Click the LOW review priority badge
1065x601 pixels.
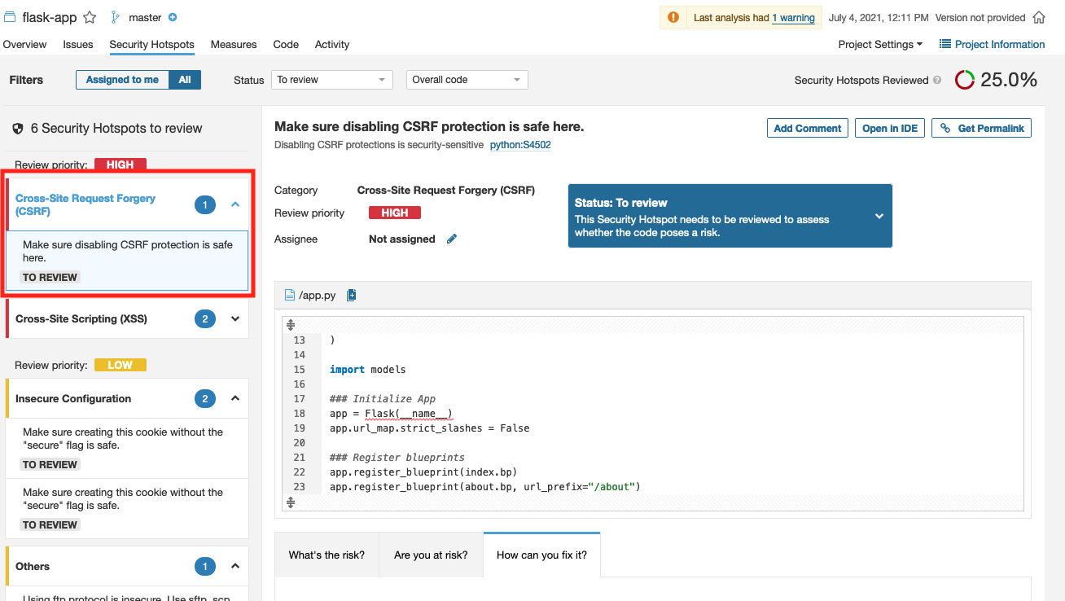[x=121, y=365]
